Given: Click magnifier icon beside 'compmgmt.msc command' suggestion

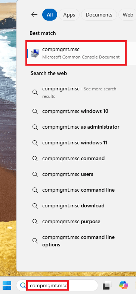Looking at the screenshot, I should (x=35, y=158).
